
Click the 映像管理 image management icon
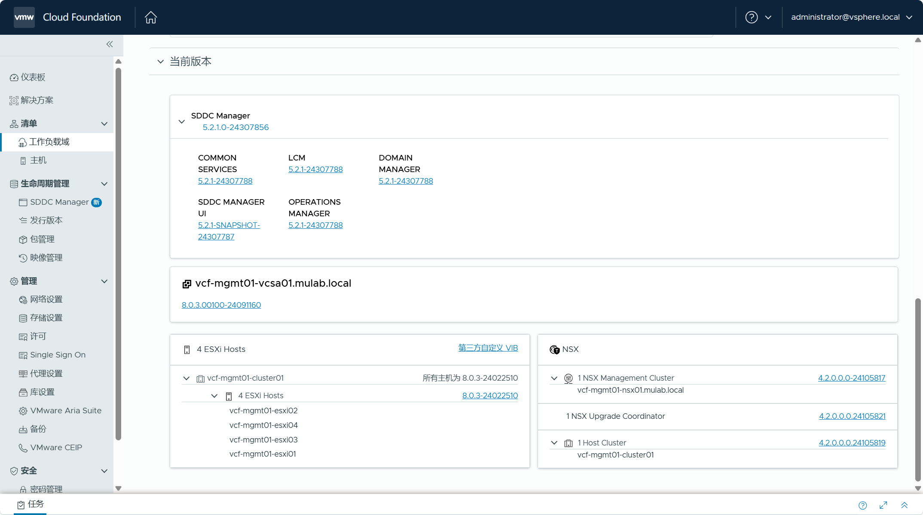23,258
